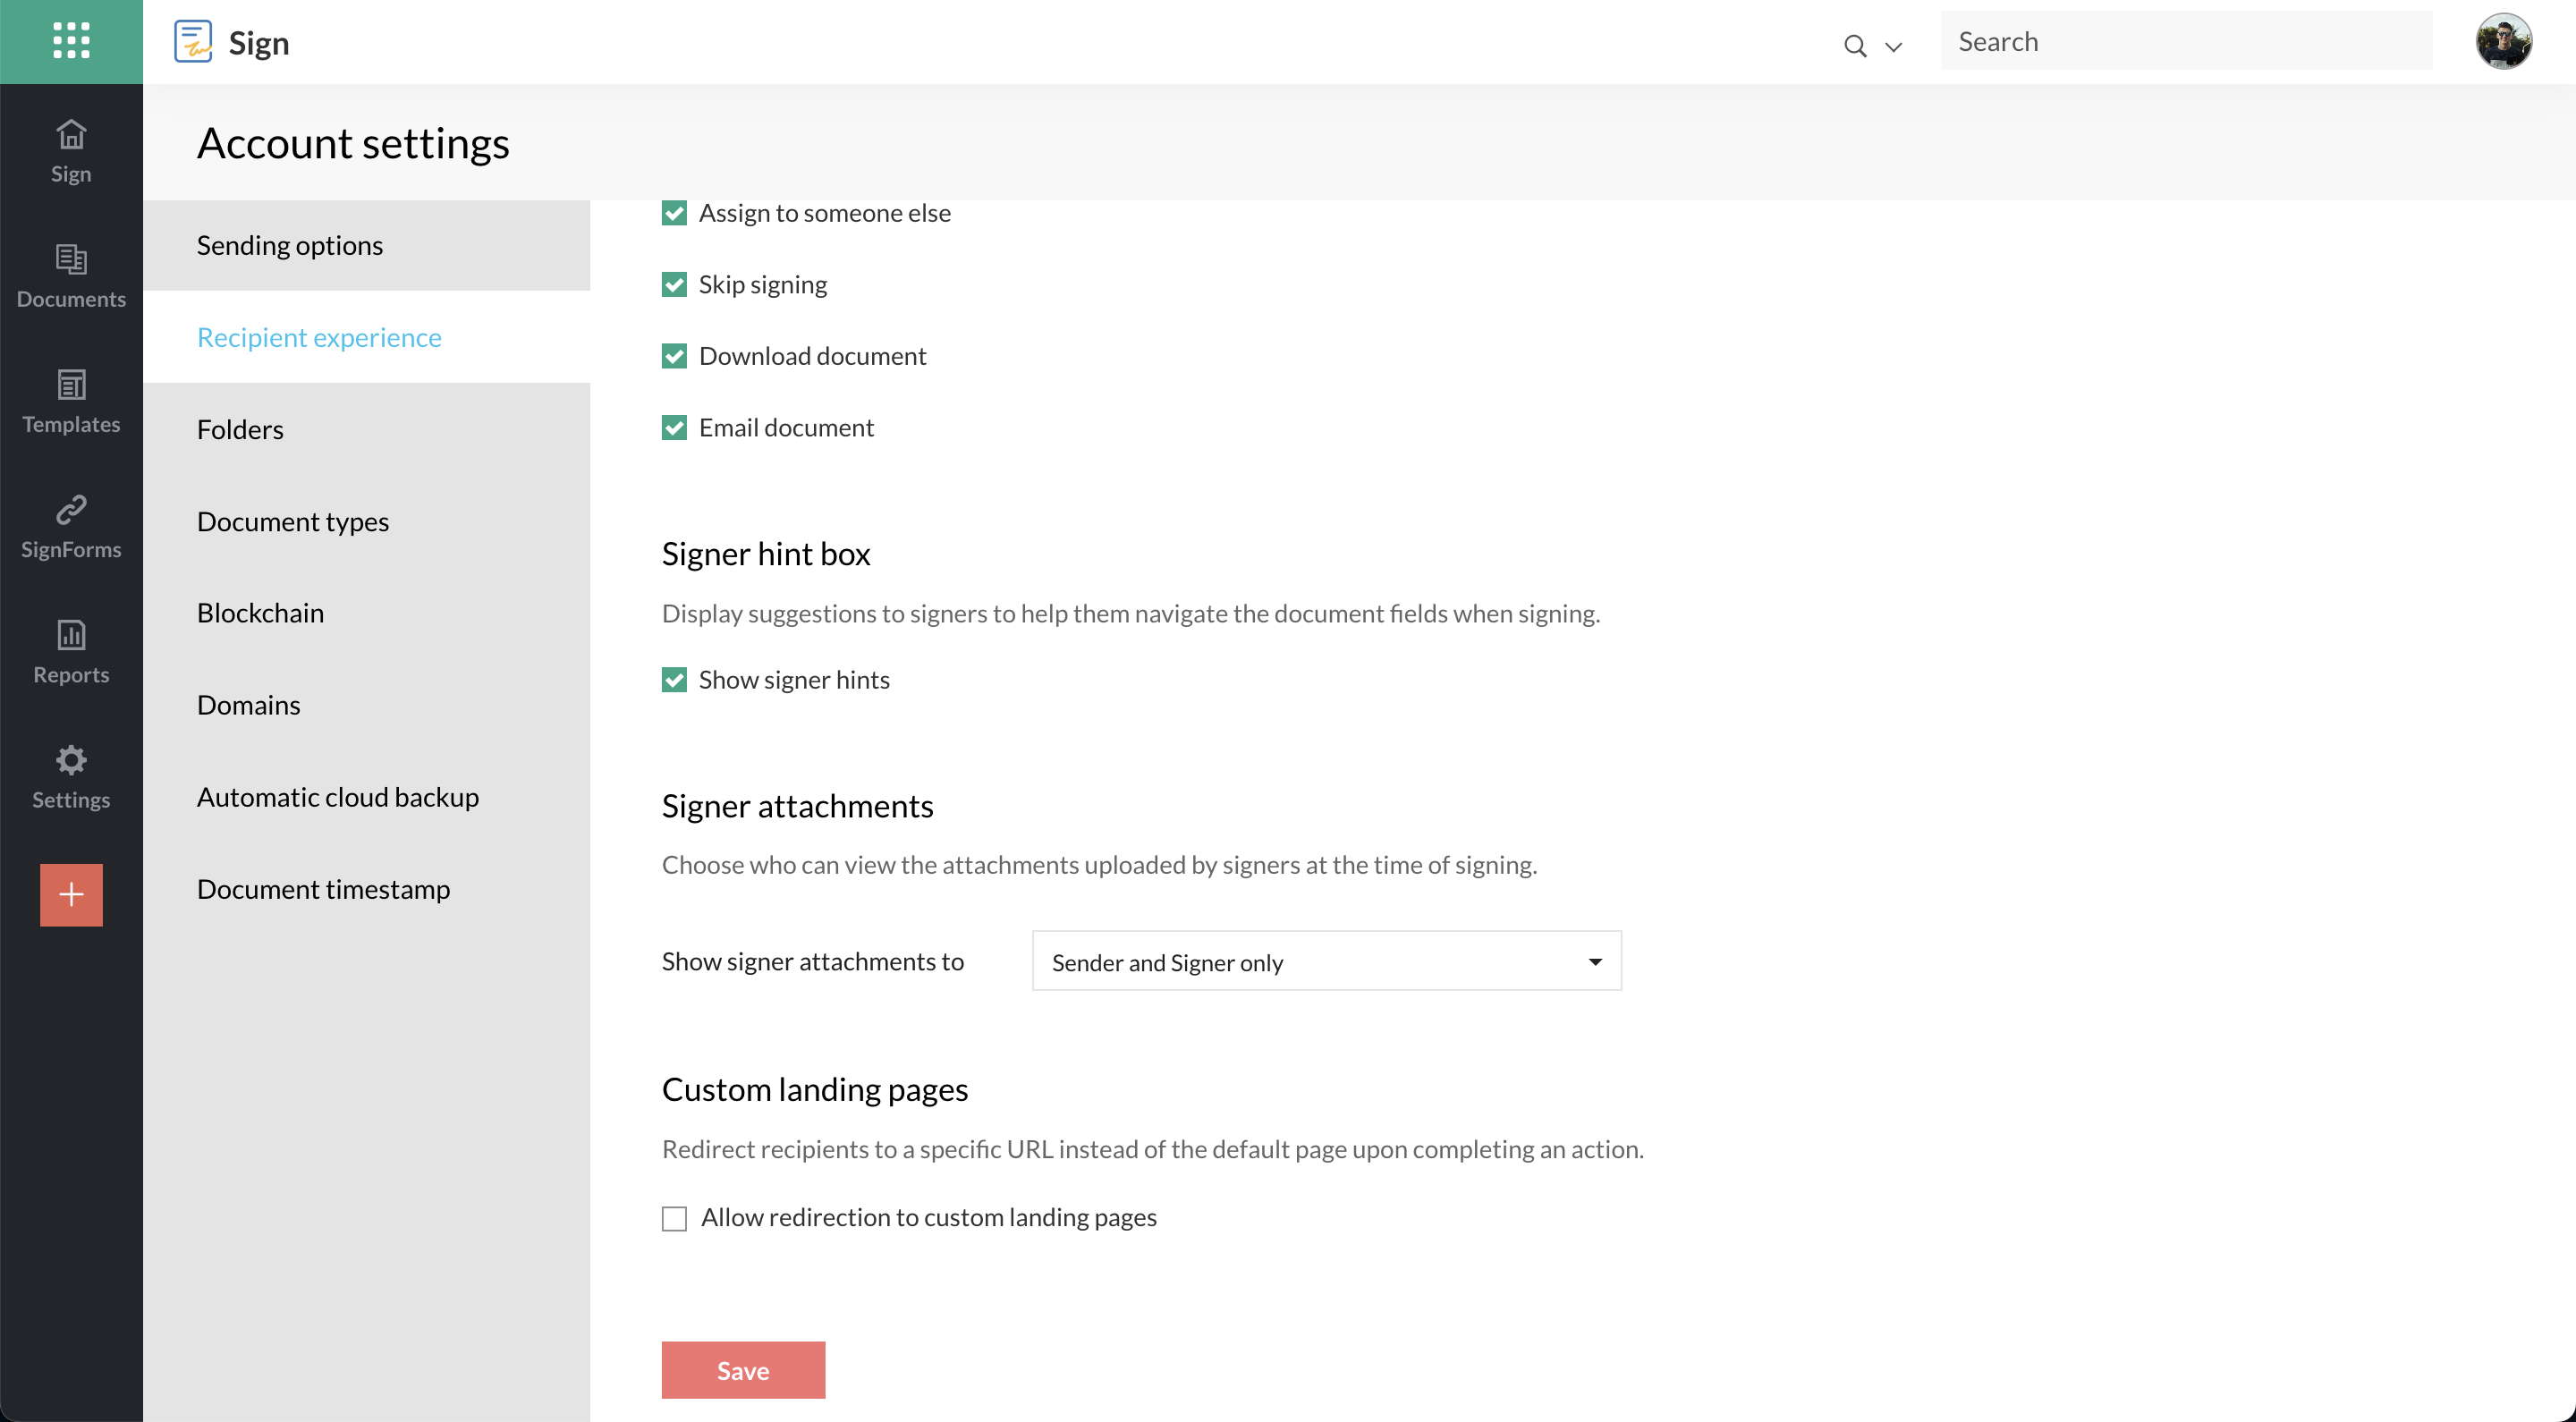Focus the Search input field
Viewport: 2576px width, 1422px height.
click(x=2185, y=41)
